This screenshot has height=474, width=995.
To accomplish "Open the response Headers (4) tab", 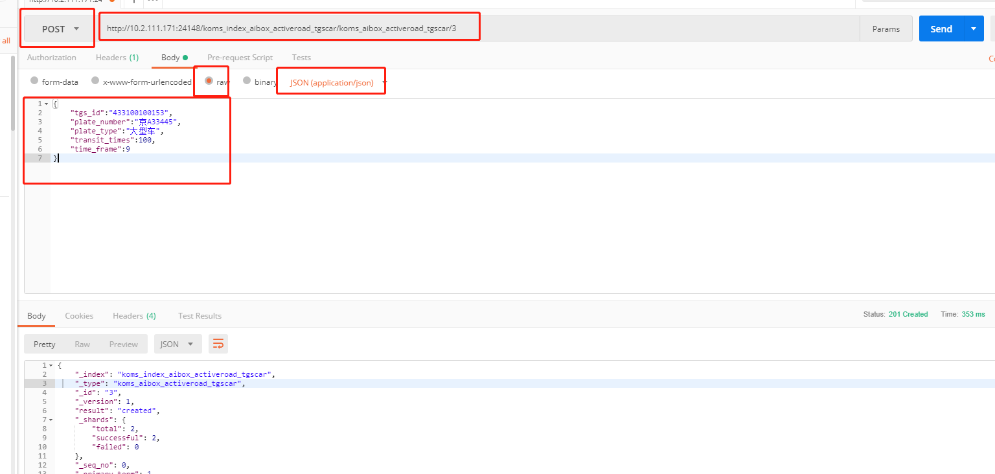I will (x=134, y=315).
